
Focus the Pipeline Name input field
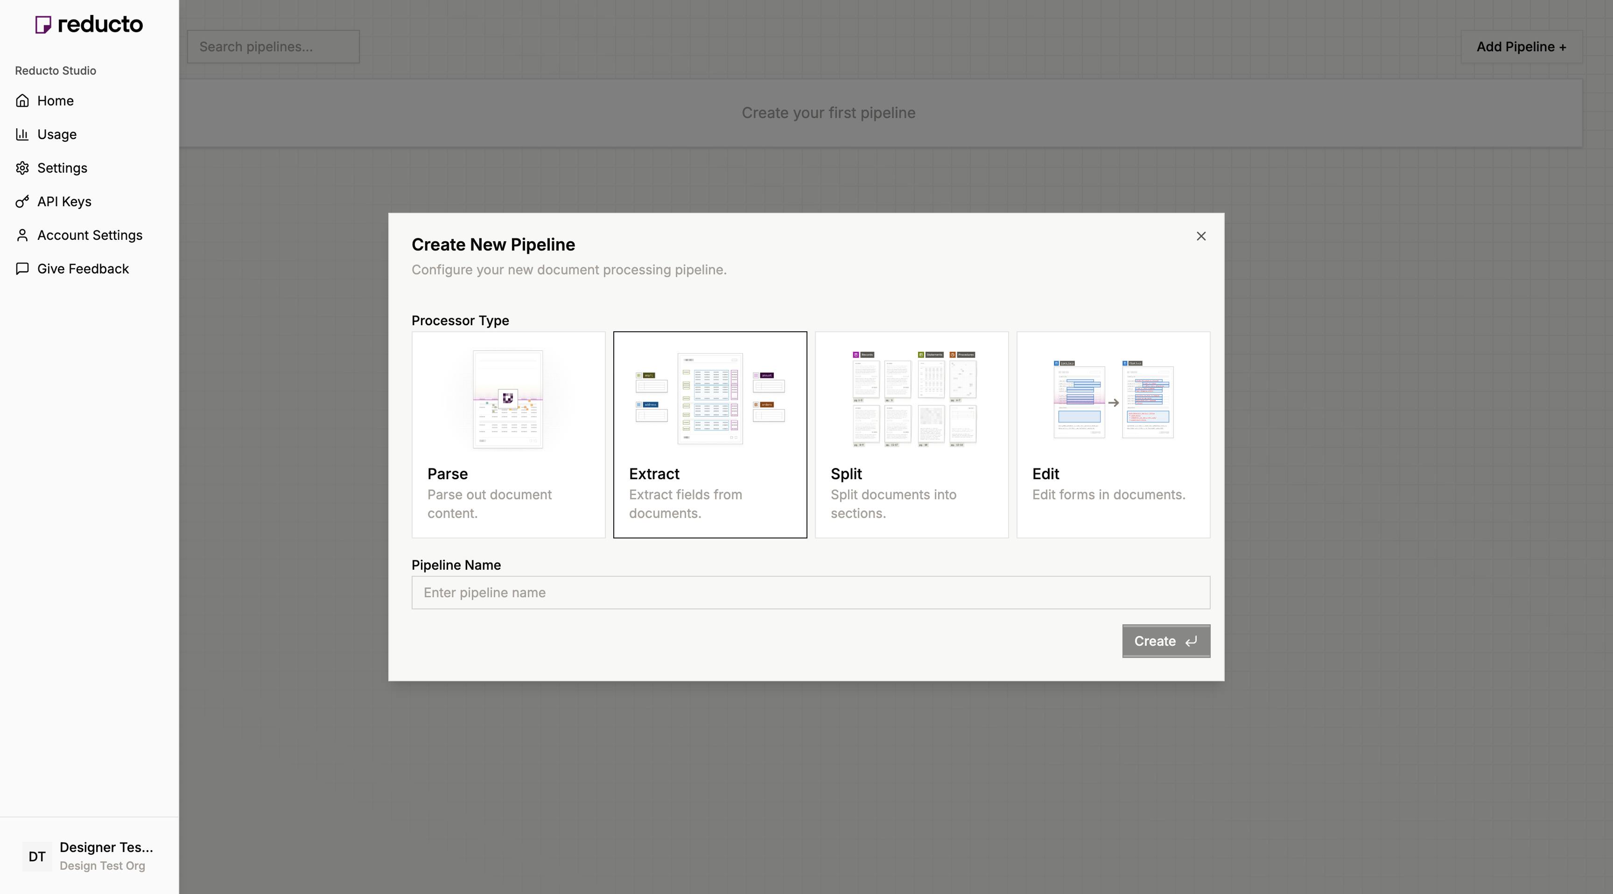tap(811, 592)
